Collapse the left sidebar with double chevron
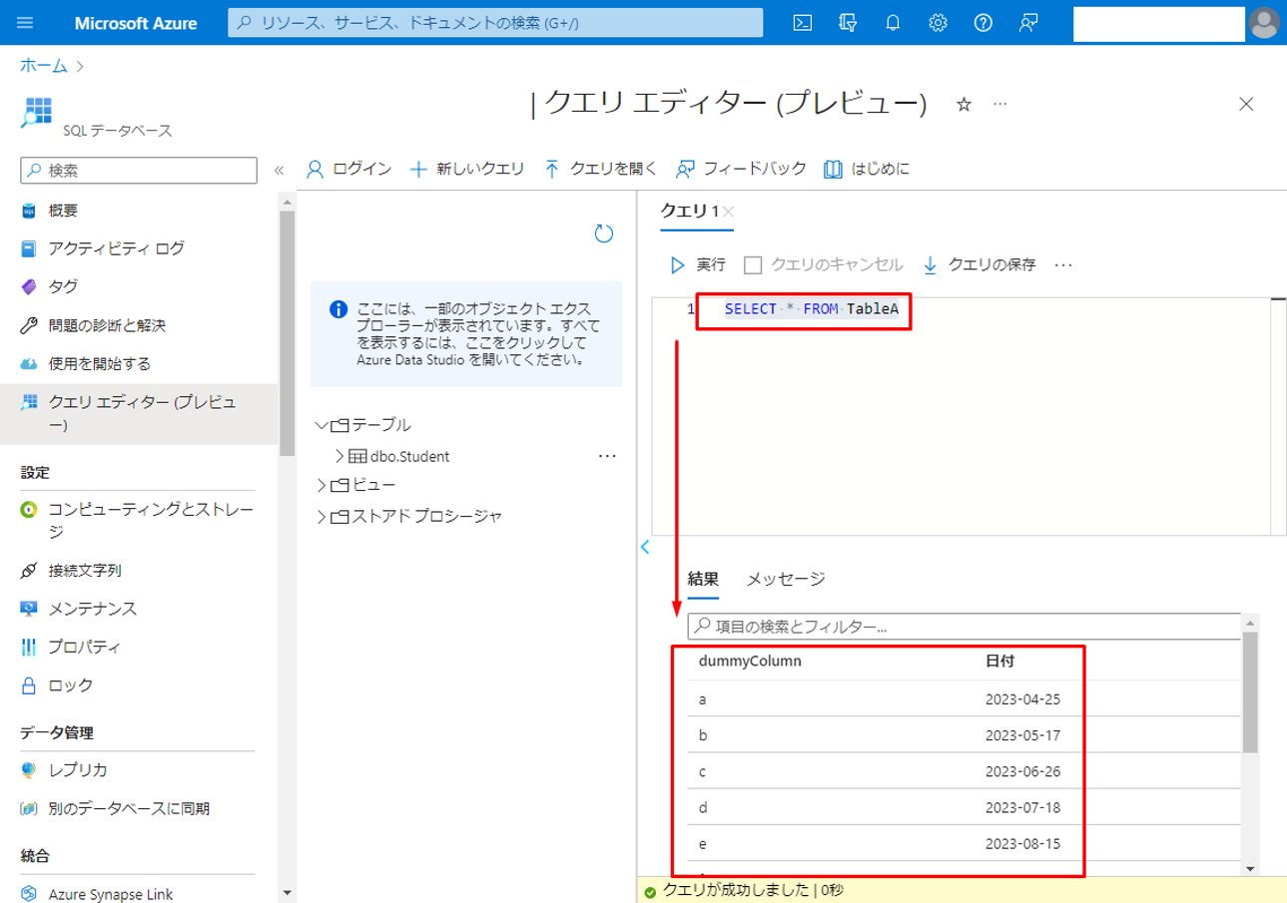This screenshot has width=1287, height=903. [x=280, y=171]
